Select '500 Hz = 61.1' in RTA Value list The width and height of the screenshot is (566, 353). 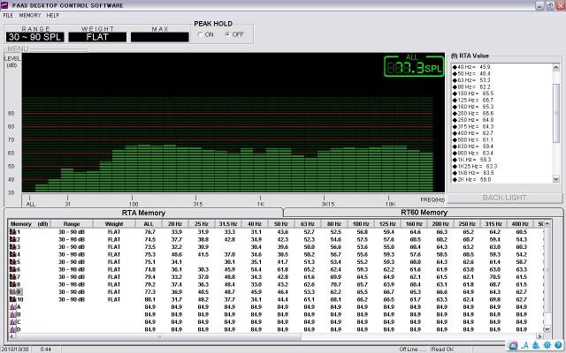pos(473,139)
